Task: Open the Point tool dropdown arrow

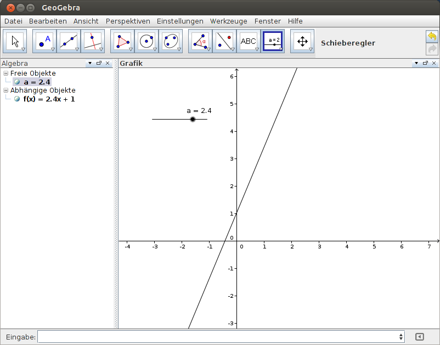Action: coord(52,49)
